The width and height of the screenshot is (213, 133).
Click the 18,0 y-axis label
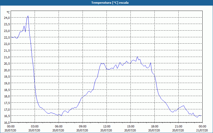point(7,96)
